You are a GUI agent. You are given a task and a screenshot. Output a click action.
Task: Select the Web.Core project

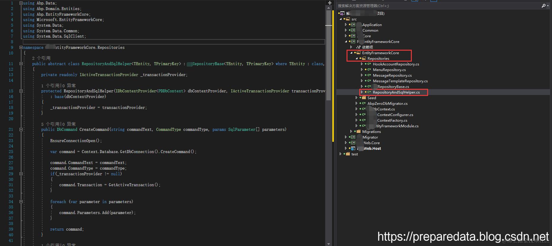click(x=371, y=143)
